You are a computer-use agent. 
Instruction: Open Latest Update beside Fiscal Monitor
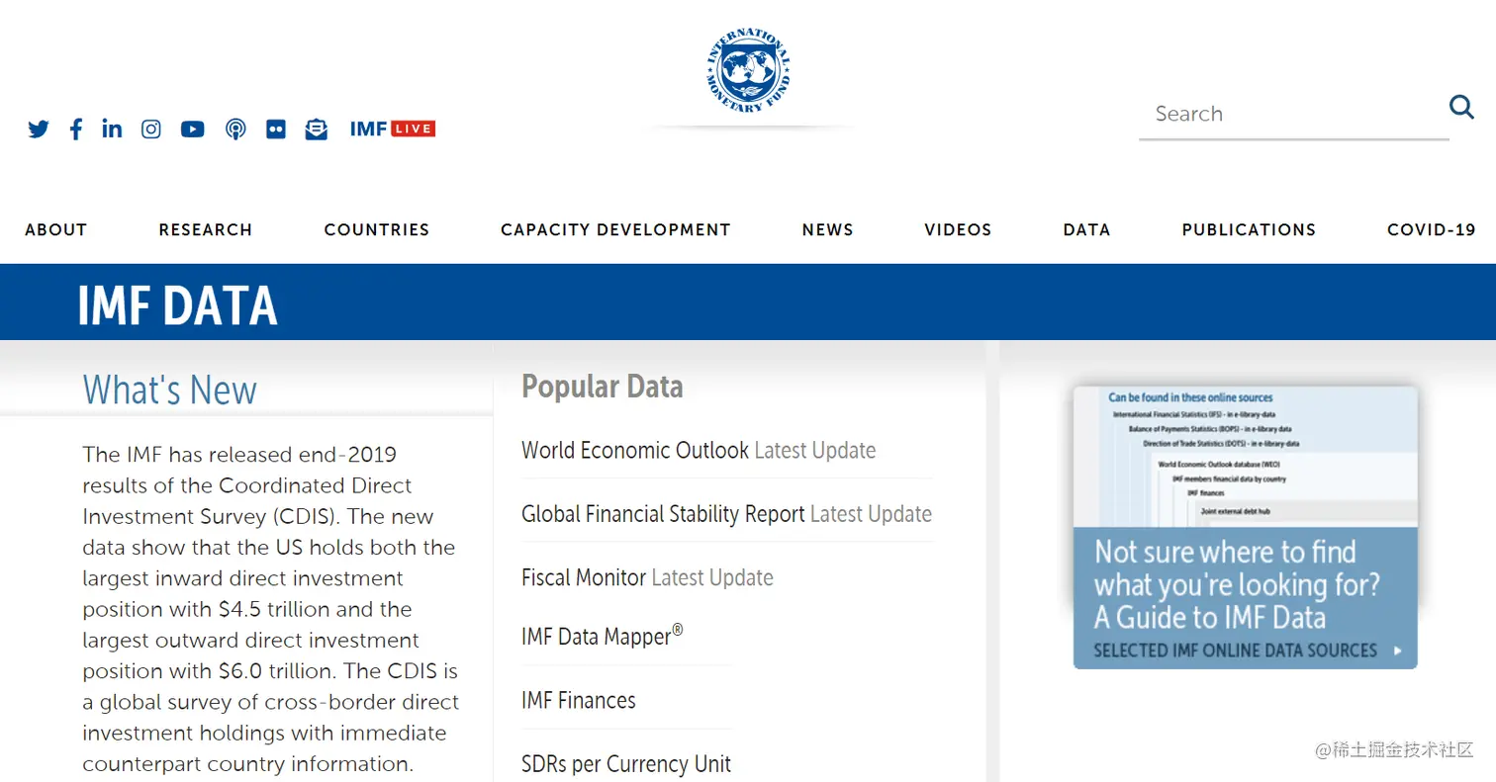click(712, 577)
